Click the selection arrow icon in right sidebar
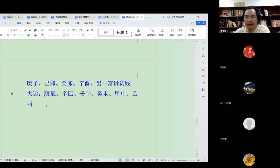 (x=203, y=56)
